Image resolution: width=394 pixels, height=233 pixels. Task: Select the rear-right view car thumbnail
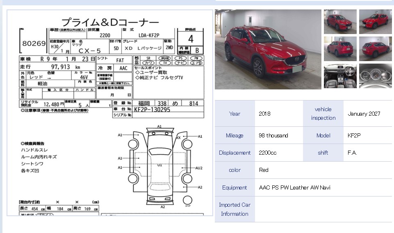click(375, 49)
